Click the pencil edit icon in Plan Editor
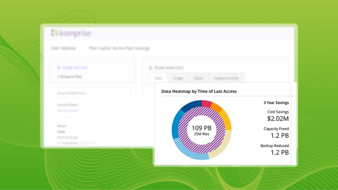This screenshot has height=190, width=338. (x=58, y=144)
